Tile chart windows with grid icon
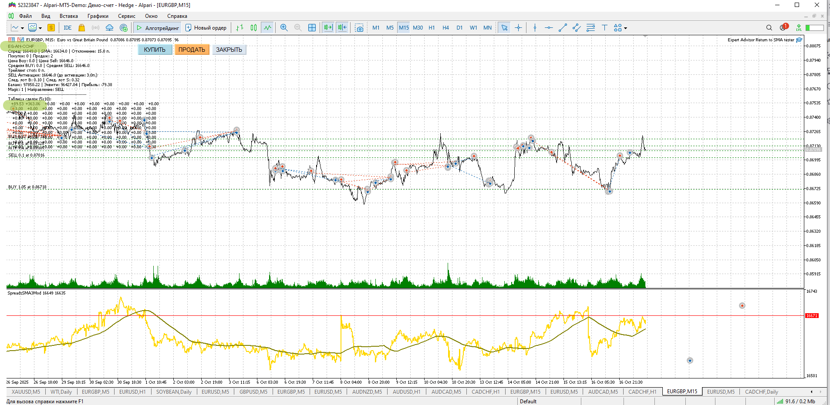The height and width of the screenshot is (405, 830). [x=312, y=28]
